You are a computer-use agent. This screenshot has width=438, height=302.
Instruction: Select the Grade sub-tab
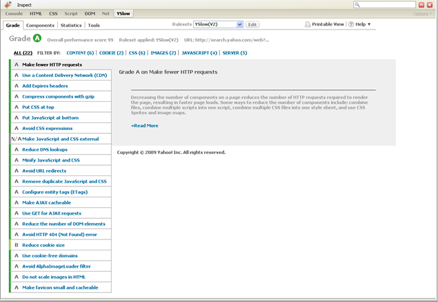coord(13,25)
